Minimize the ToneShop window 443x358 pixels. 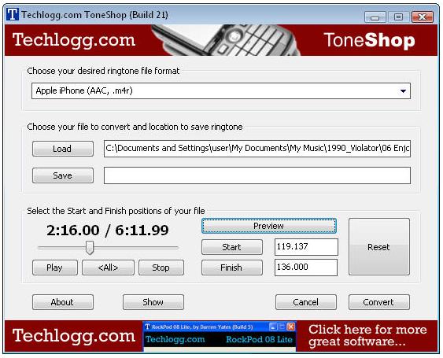(375, 17)
